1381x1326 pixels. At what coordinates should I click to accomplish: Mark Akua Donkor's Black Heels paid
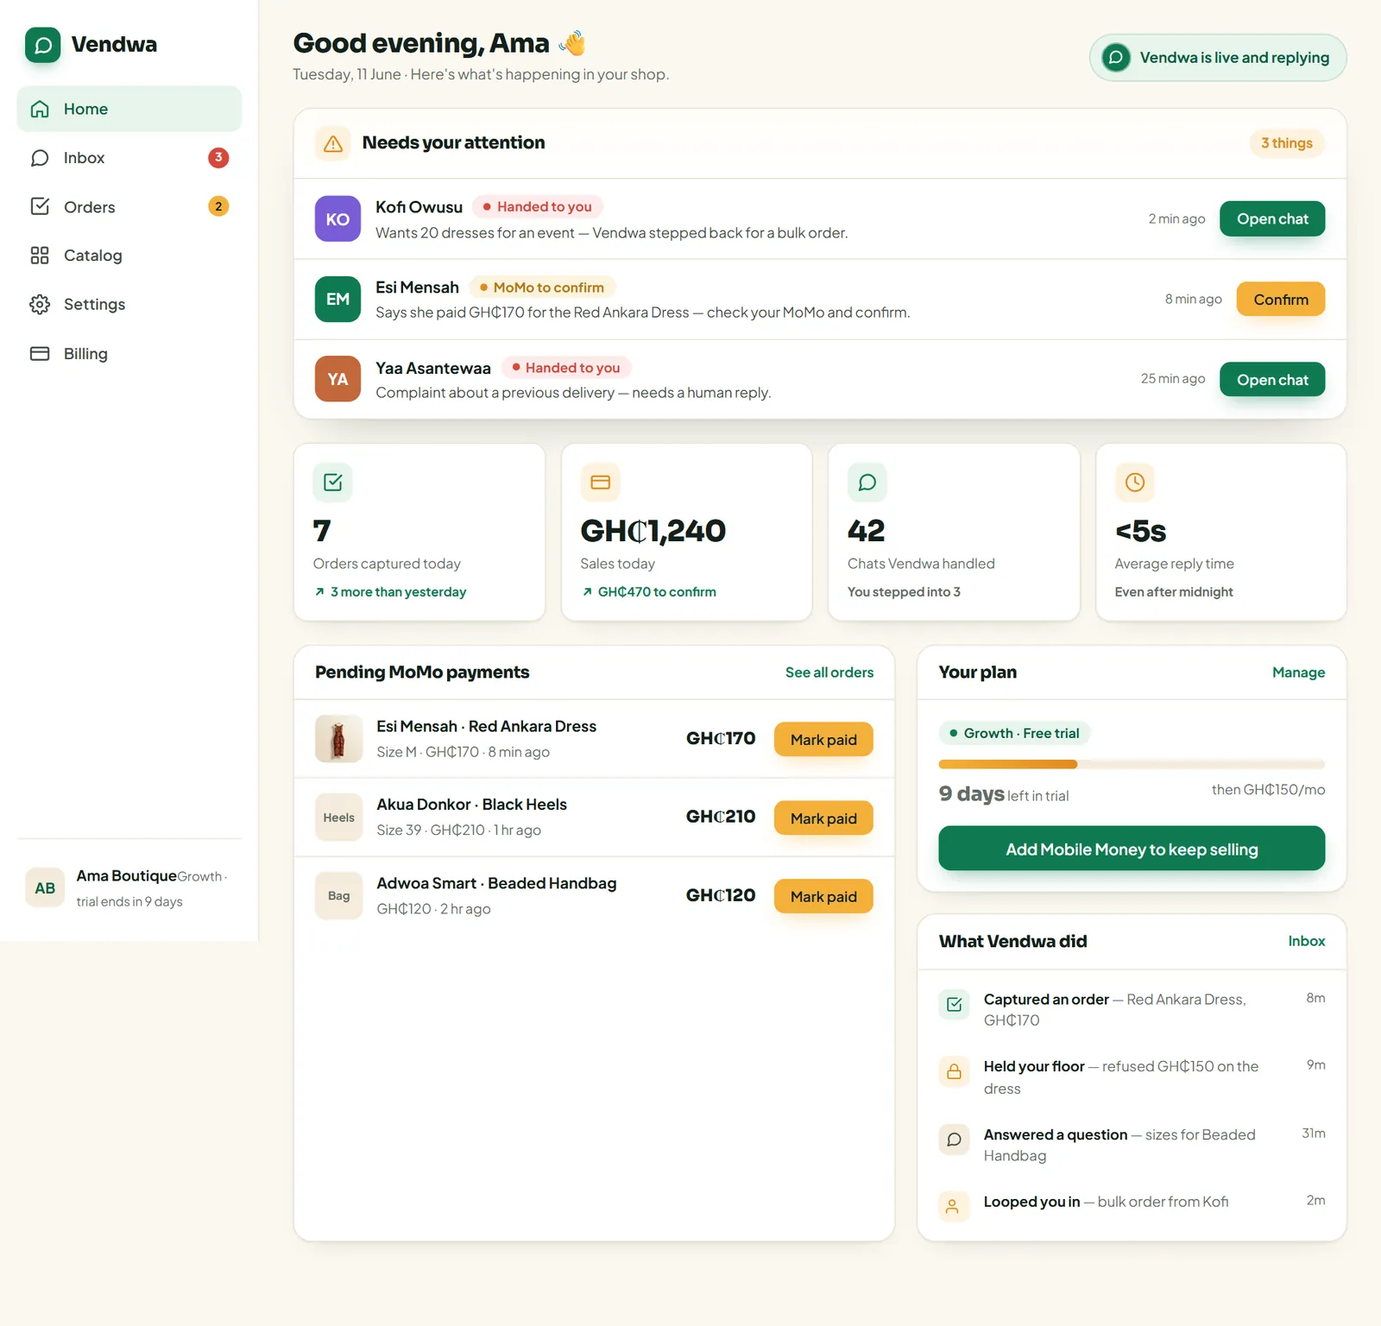coord(823,818)
